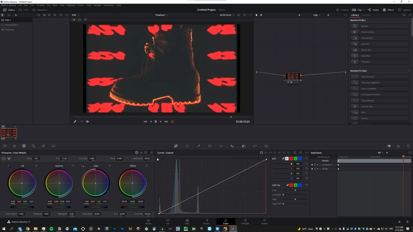Toggle the viewer loop playback
This screenshot has height=232, width=413.
[x=172, y=121]
